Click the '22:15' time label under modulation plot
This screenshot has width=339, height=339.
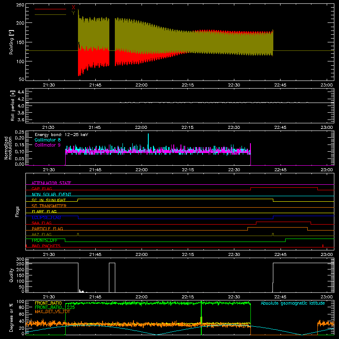[188, 170]
